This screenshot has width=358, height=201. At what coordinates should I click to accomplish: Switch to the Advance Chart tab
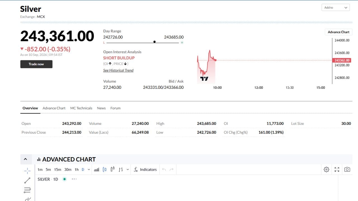point(54,108)
